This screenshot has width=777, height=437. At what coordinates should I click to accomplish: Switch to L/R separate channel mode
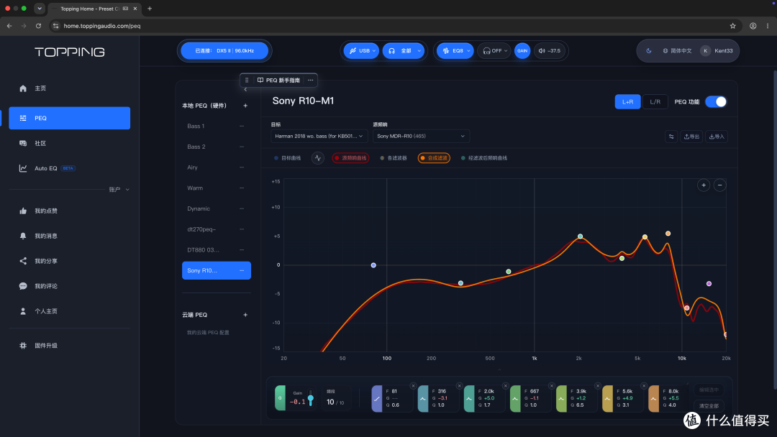(655, 101)
